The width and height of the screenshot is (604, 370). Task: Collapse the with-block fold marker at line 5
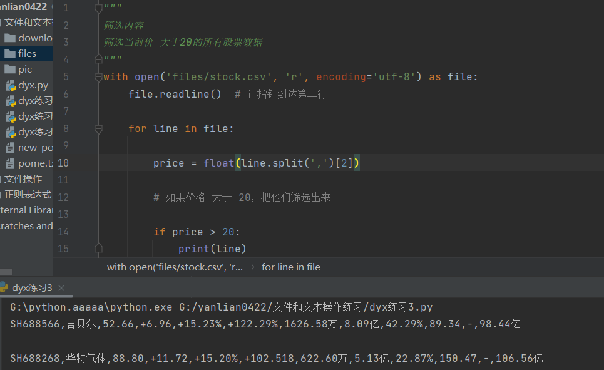click(x=99, y=77)
